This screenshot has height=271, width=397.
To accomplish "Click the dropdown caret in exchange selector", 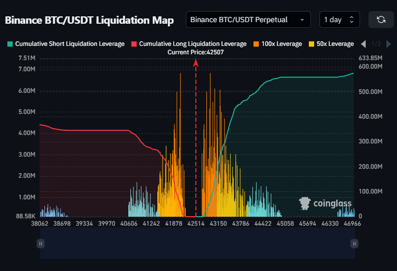I will 302,20.
